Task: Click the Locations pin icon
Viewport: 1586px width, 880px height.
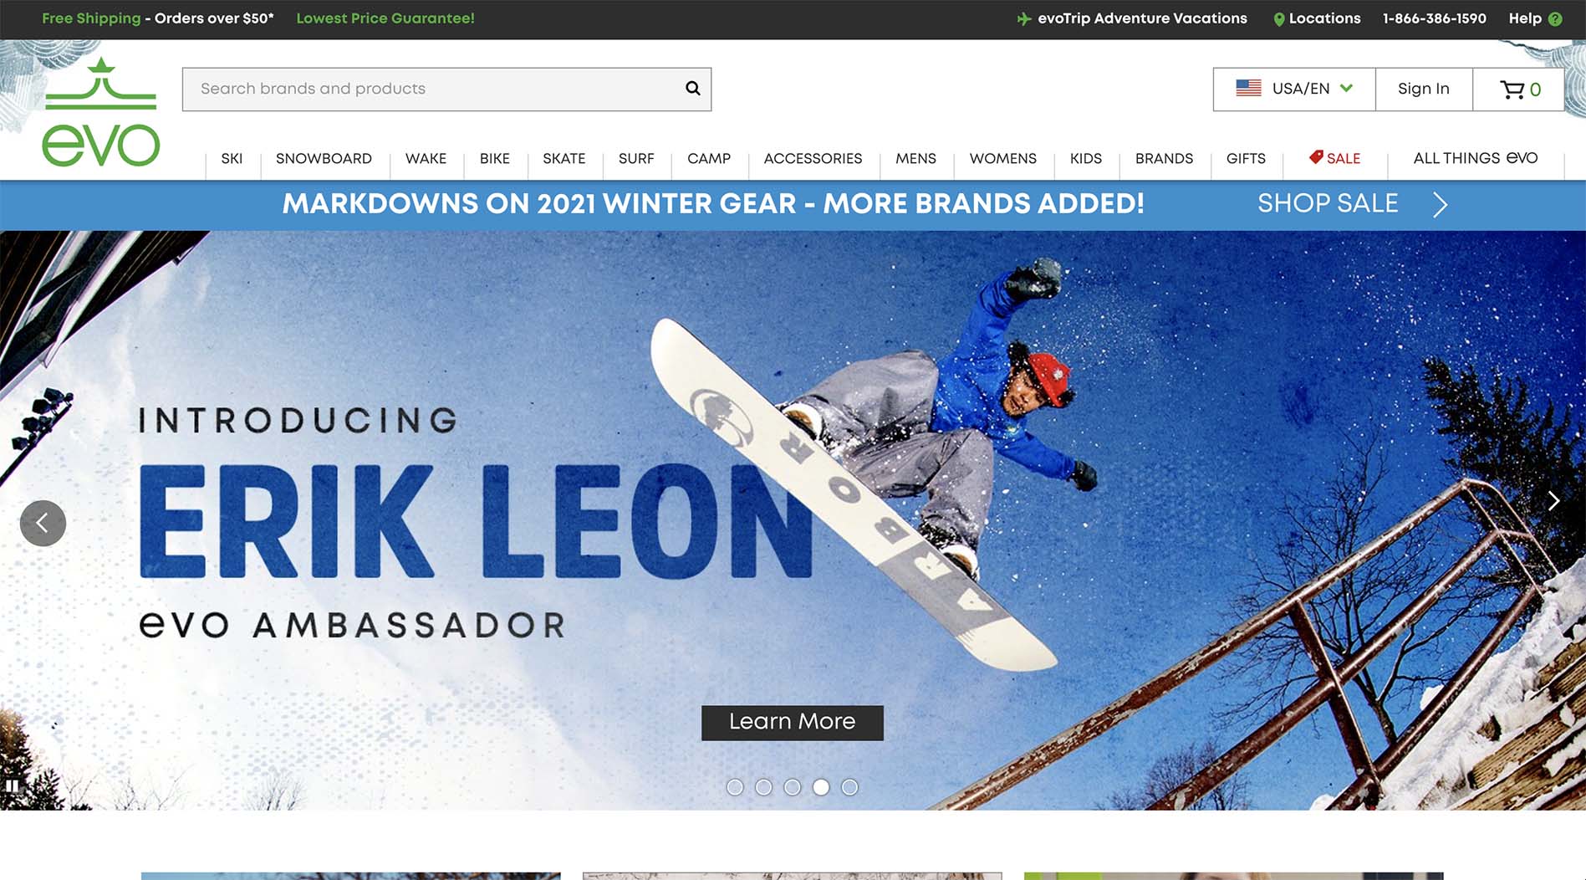Action: [1278, 19]
